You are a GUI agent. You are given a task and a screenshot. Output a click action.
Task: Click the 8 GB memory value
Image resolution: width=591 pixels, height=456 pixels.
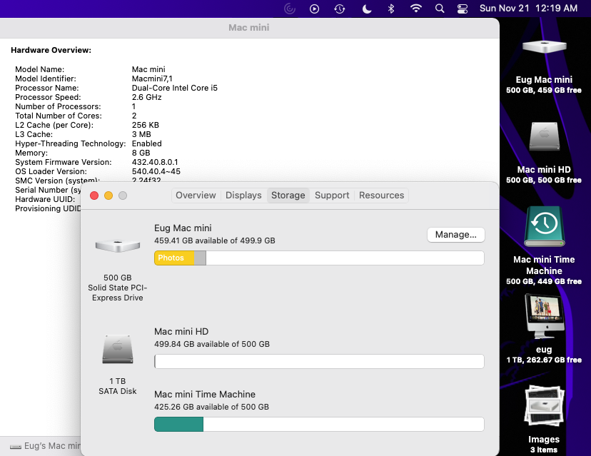click(141, 153)
